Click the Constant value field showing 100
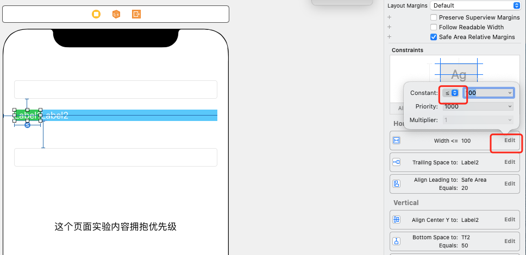The width and height of the screenshot is (526, 255). coord(489,93)
